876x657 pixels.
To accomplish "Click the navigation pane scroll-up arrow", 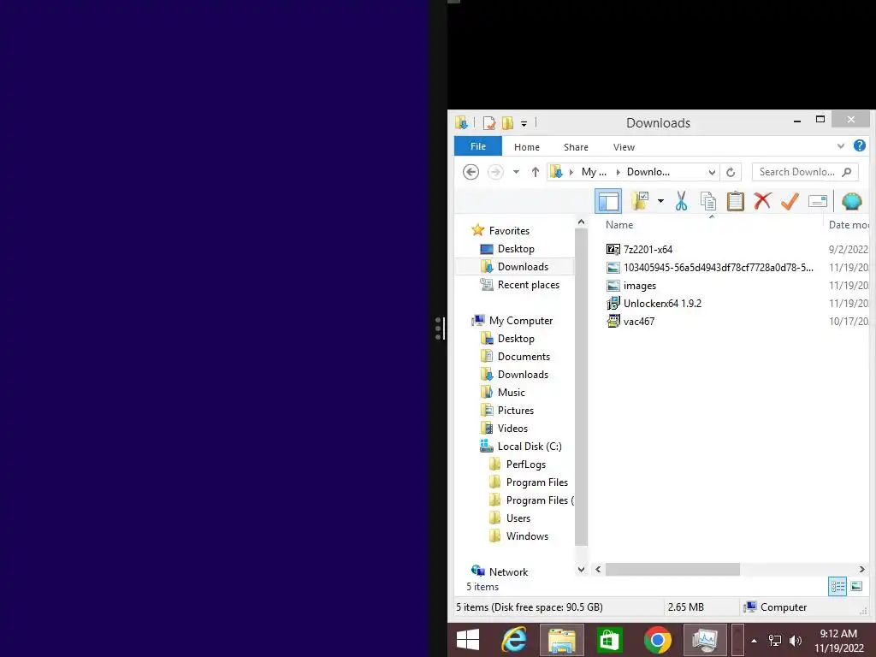I will [x=581, y=222].
